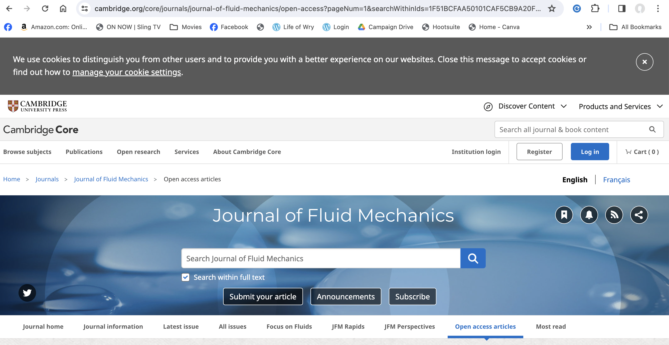Open the JFM Rapids tab

click(x=348, y=326)
